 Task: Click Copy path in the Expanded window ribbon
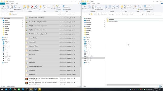click(17, 8)
